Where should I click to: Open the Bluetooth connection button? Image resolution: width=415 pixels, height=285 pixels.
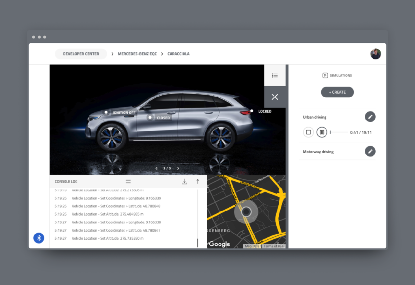point(39,238)
